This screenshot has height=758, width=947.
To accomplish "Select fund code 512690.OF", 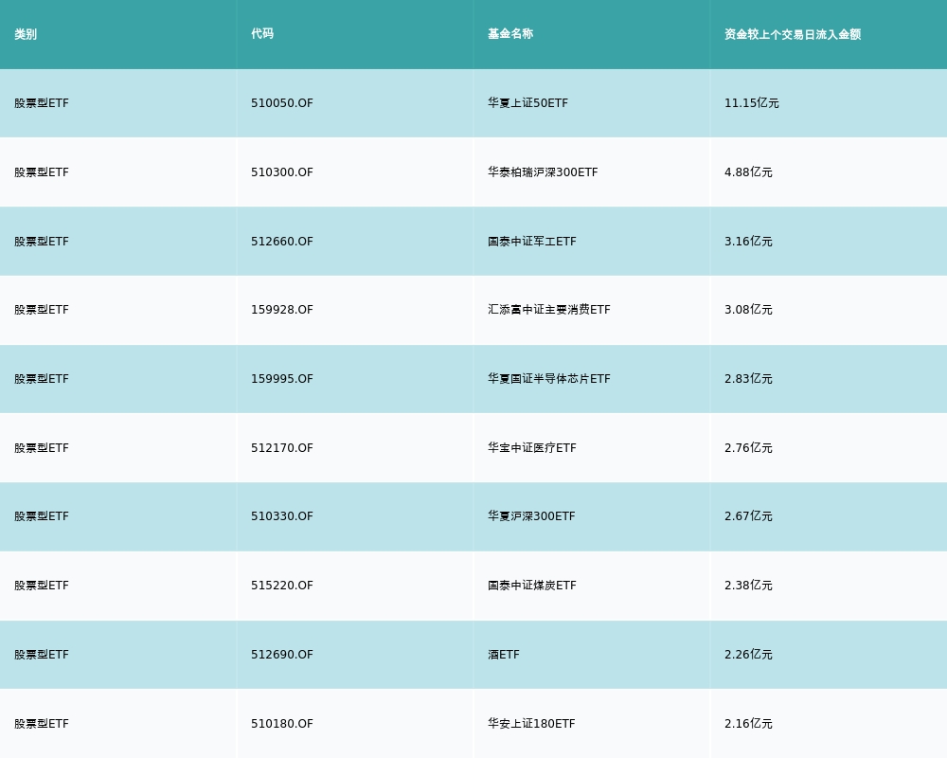I will (x=282, y=655).
